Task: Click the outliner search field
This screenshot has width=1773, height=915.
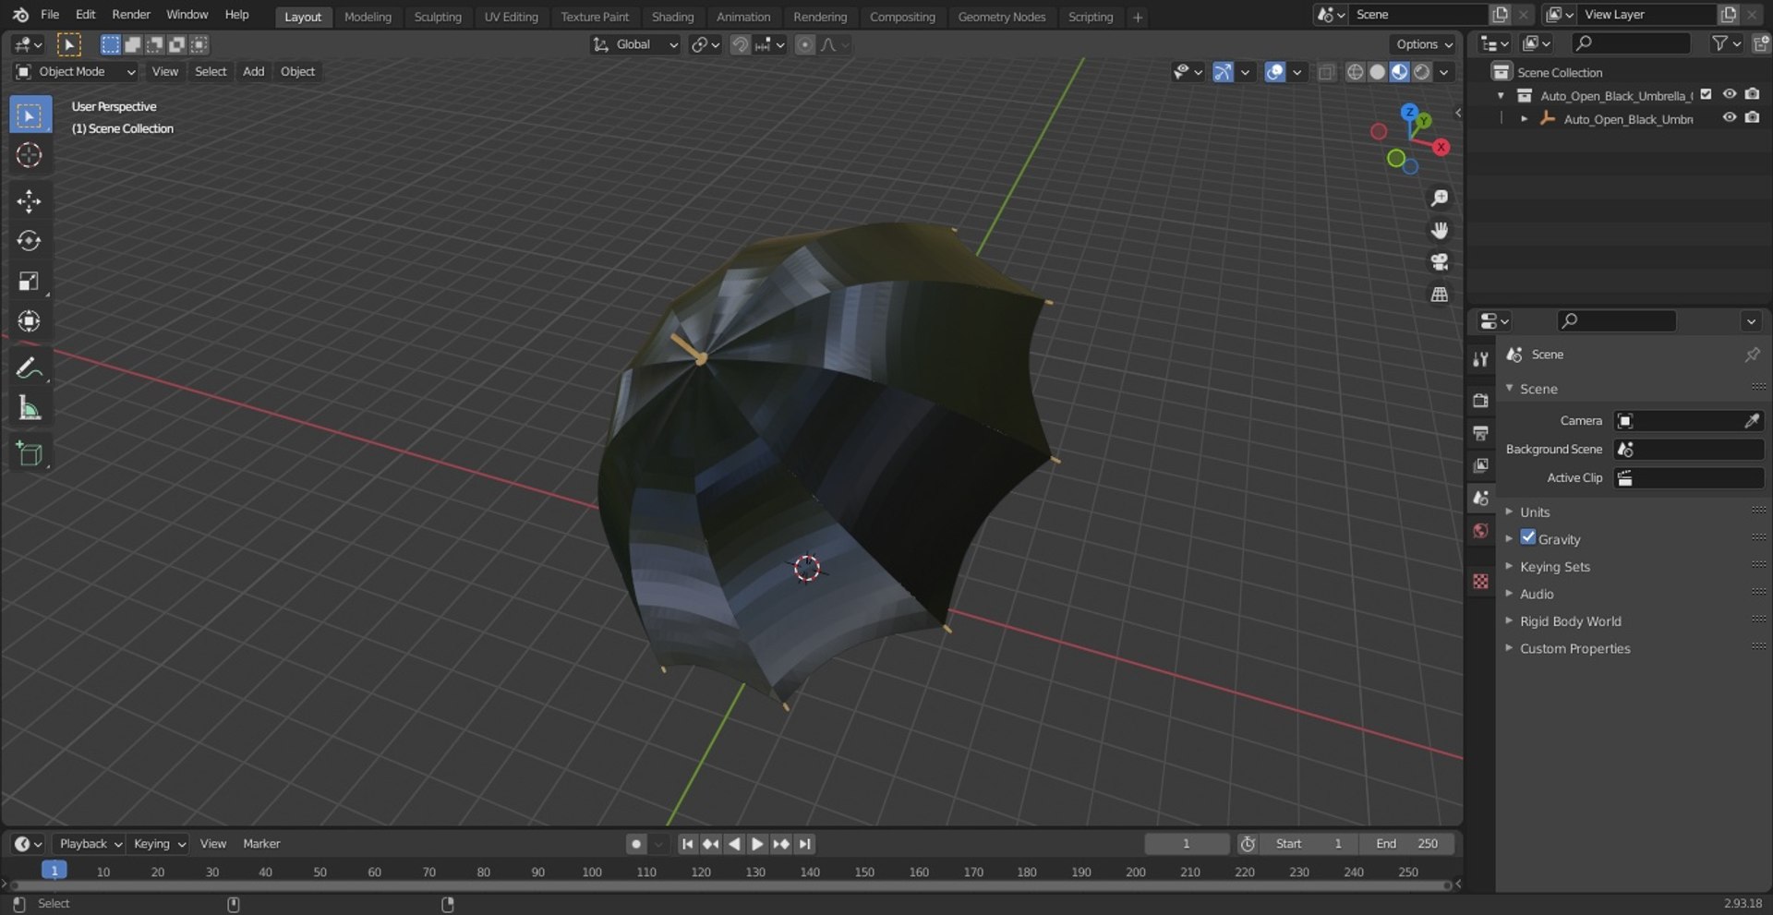Action: (x=1631, y=43)
